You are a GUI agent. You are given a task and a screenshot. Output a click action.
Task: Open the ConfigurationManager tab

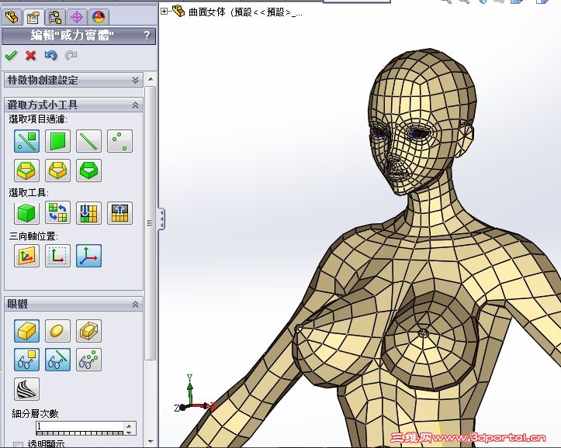click(x=55, y=16)
